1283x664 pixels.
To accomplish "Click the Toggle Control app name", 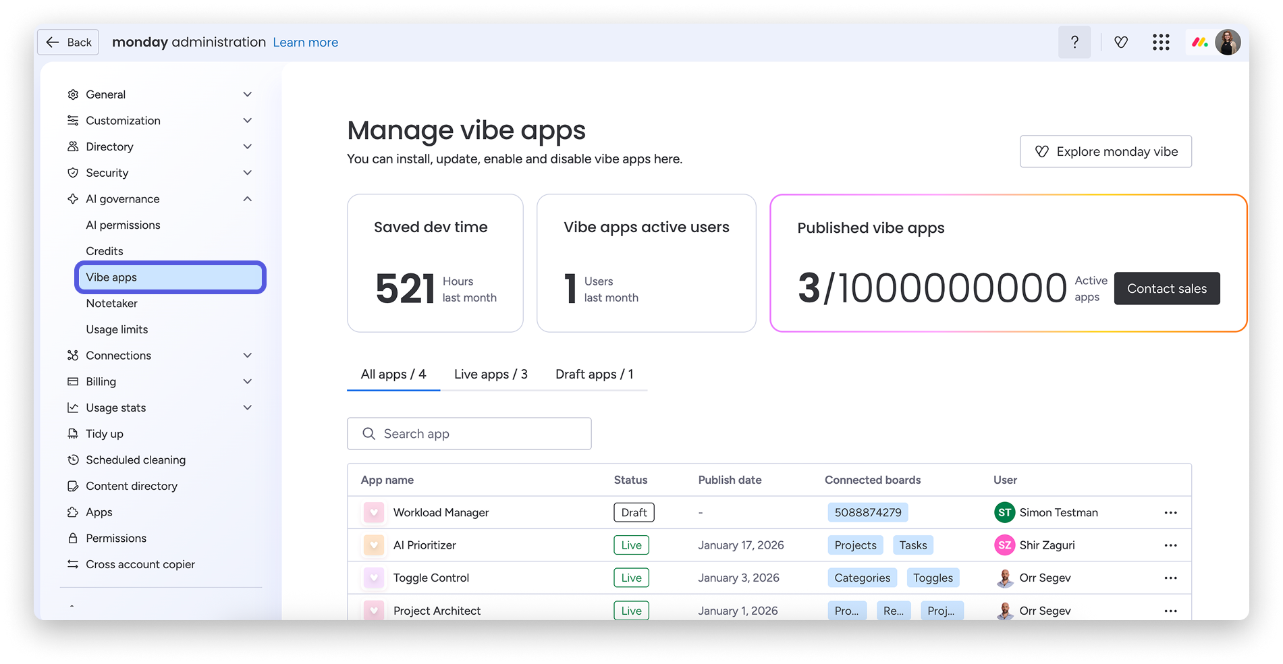I will click(x=431, y=578).
